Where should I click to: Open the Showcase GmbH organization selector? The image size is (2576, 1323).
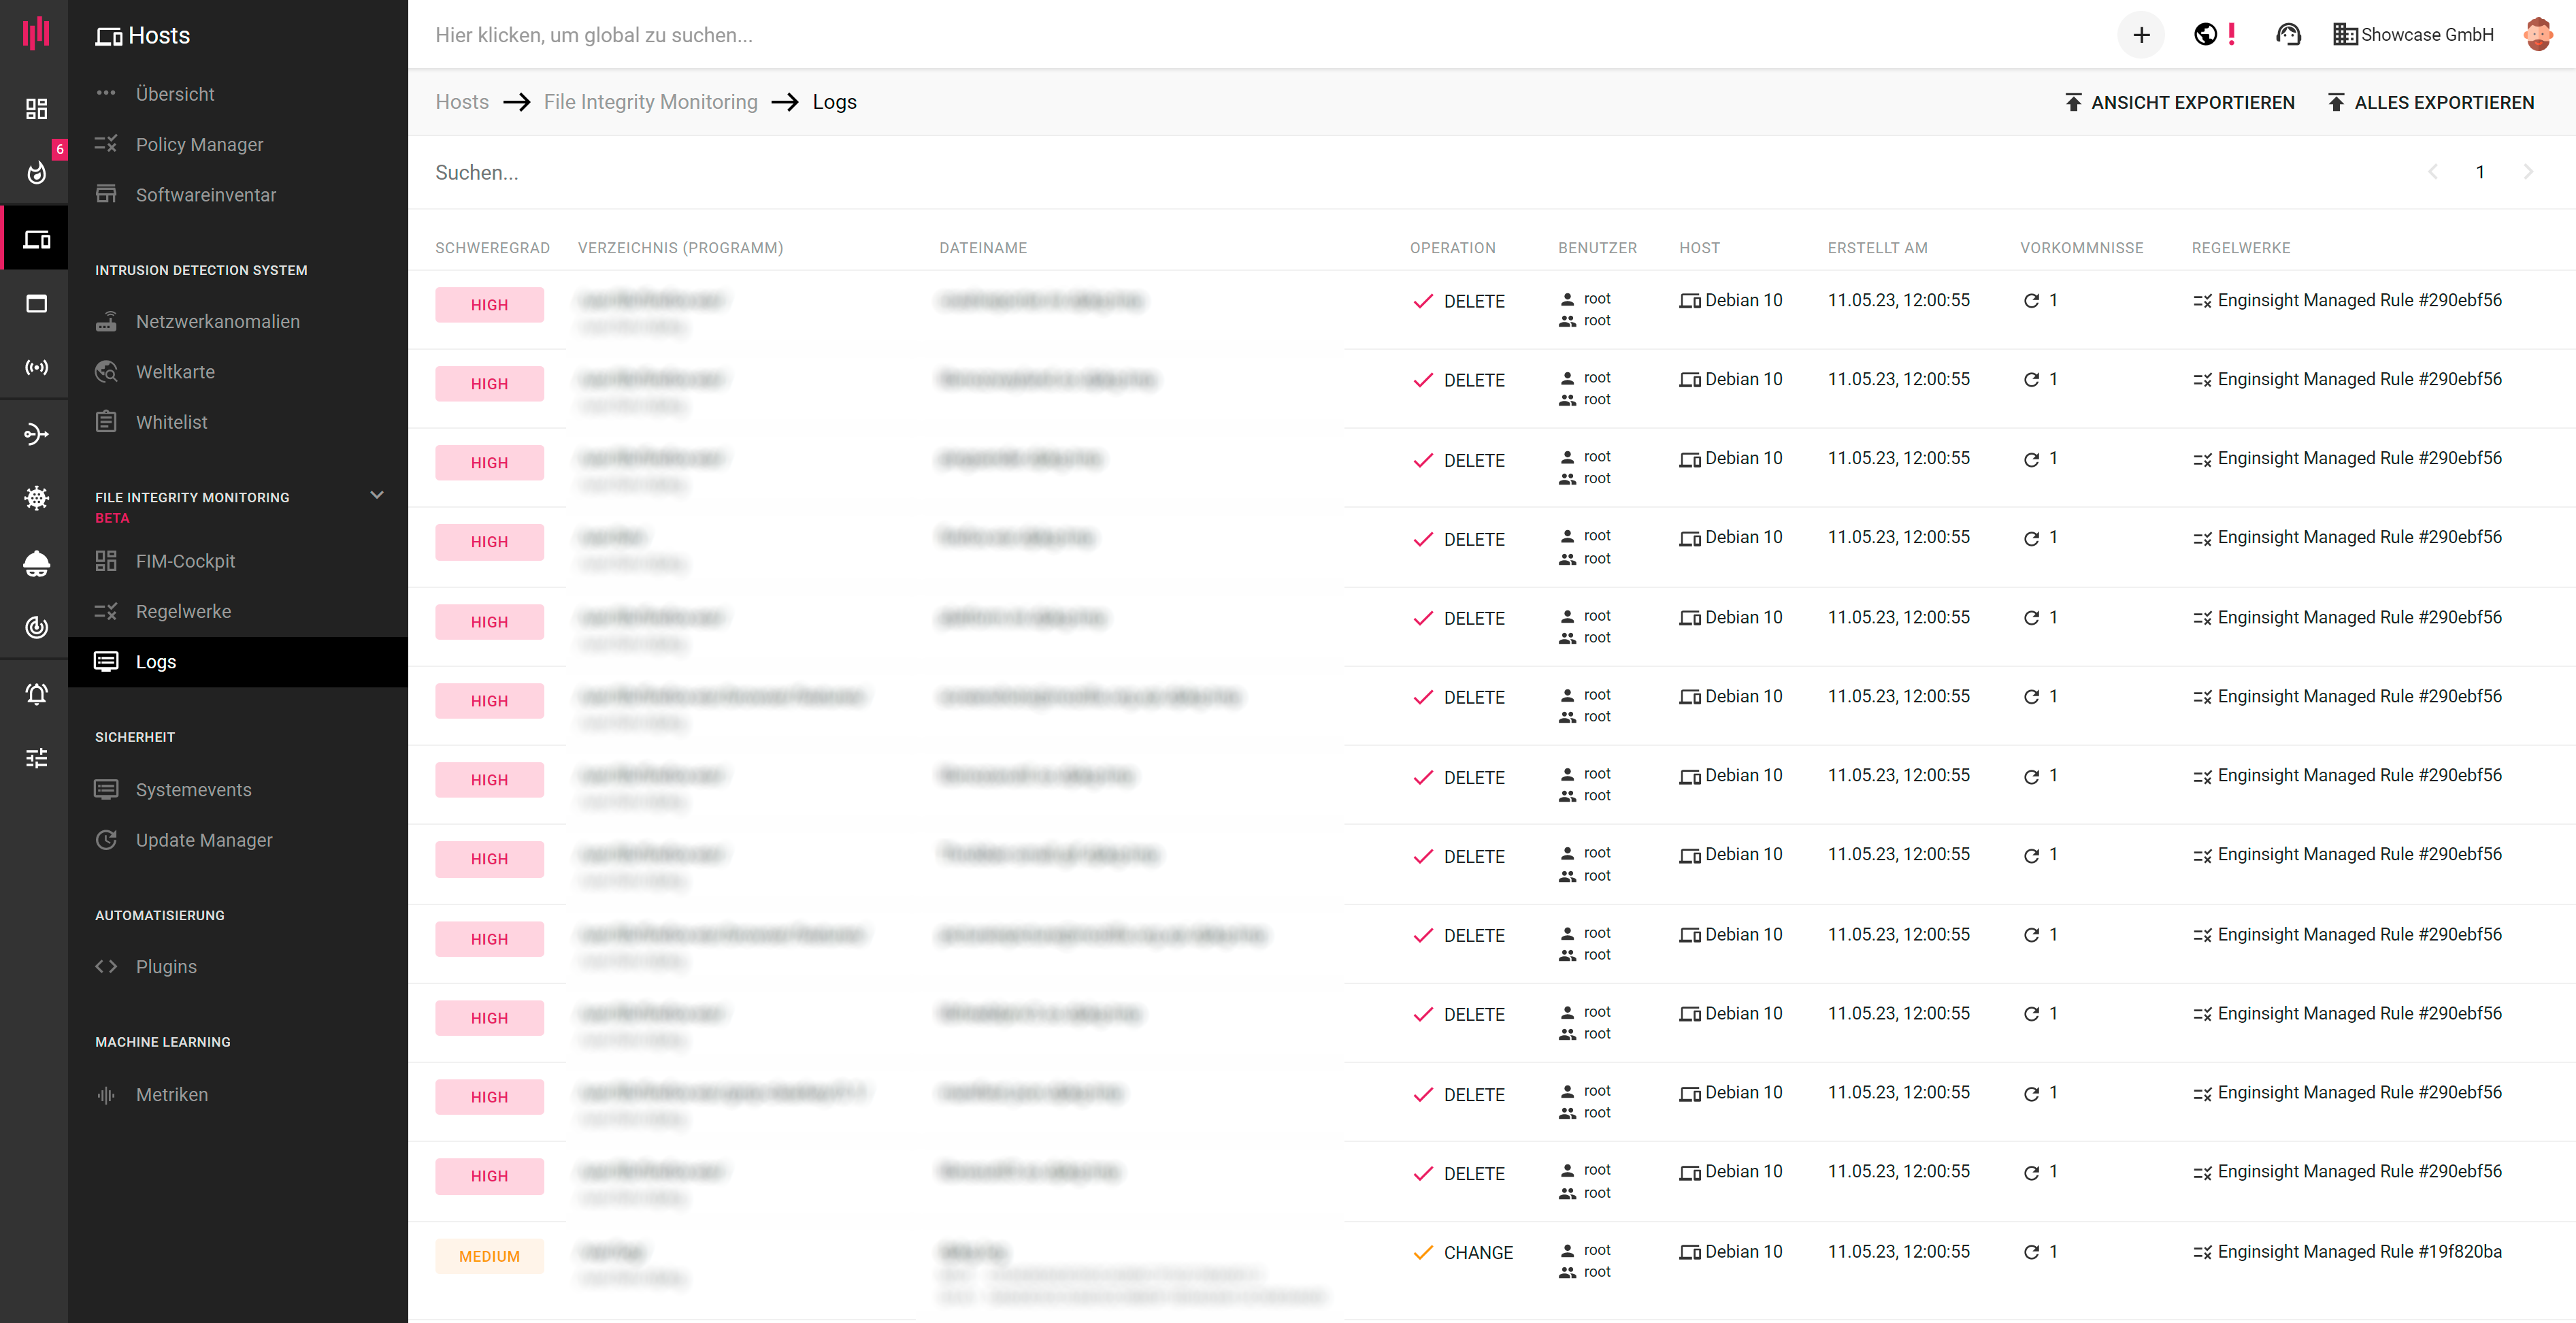2414,35
